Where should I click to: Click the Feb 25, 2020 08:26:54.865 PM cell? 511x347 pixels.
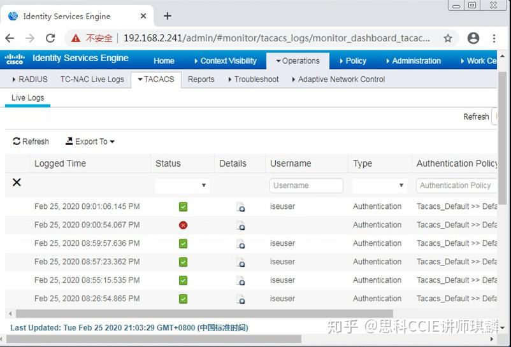[87, 299]
